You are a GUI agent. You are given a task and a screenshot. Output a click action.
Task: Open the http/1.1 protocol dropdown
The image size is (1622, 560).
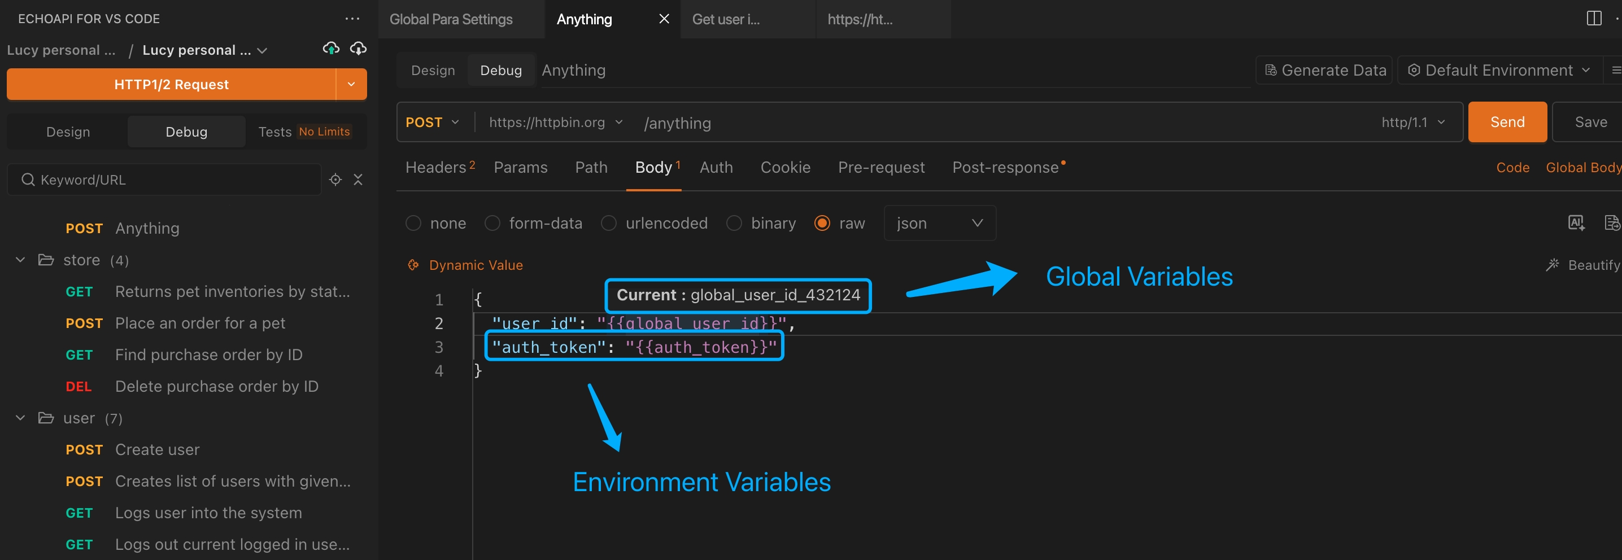(x=1414, y=122)
